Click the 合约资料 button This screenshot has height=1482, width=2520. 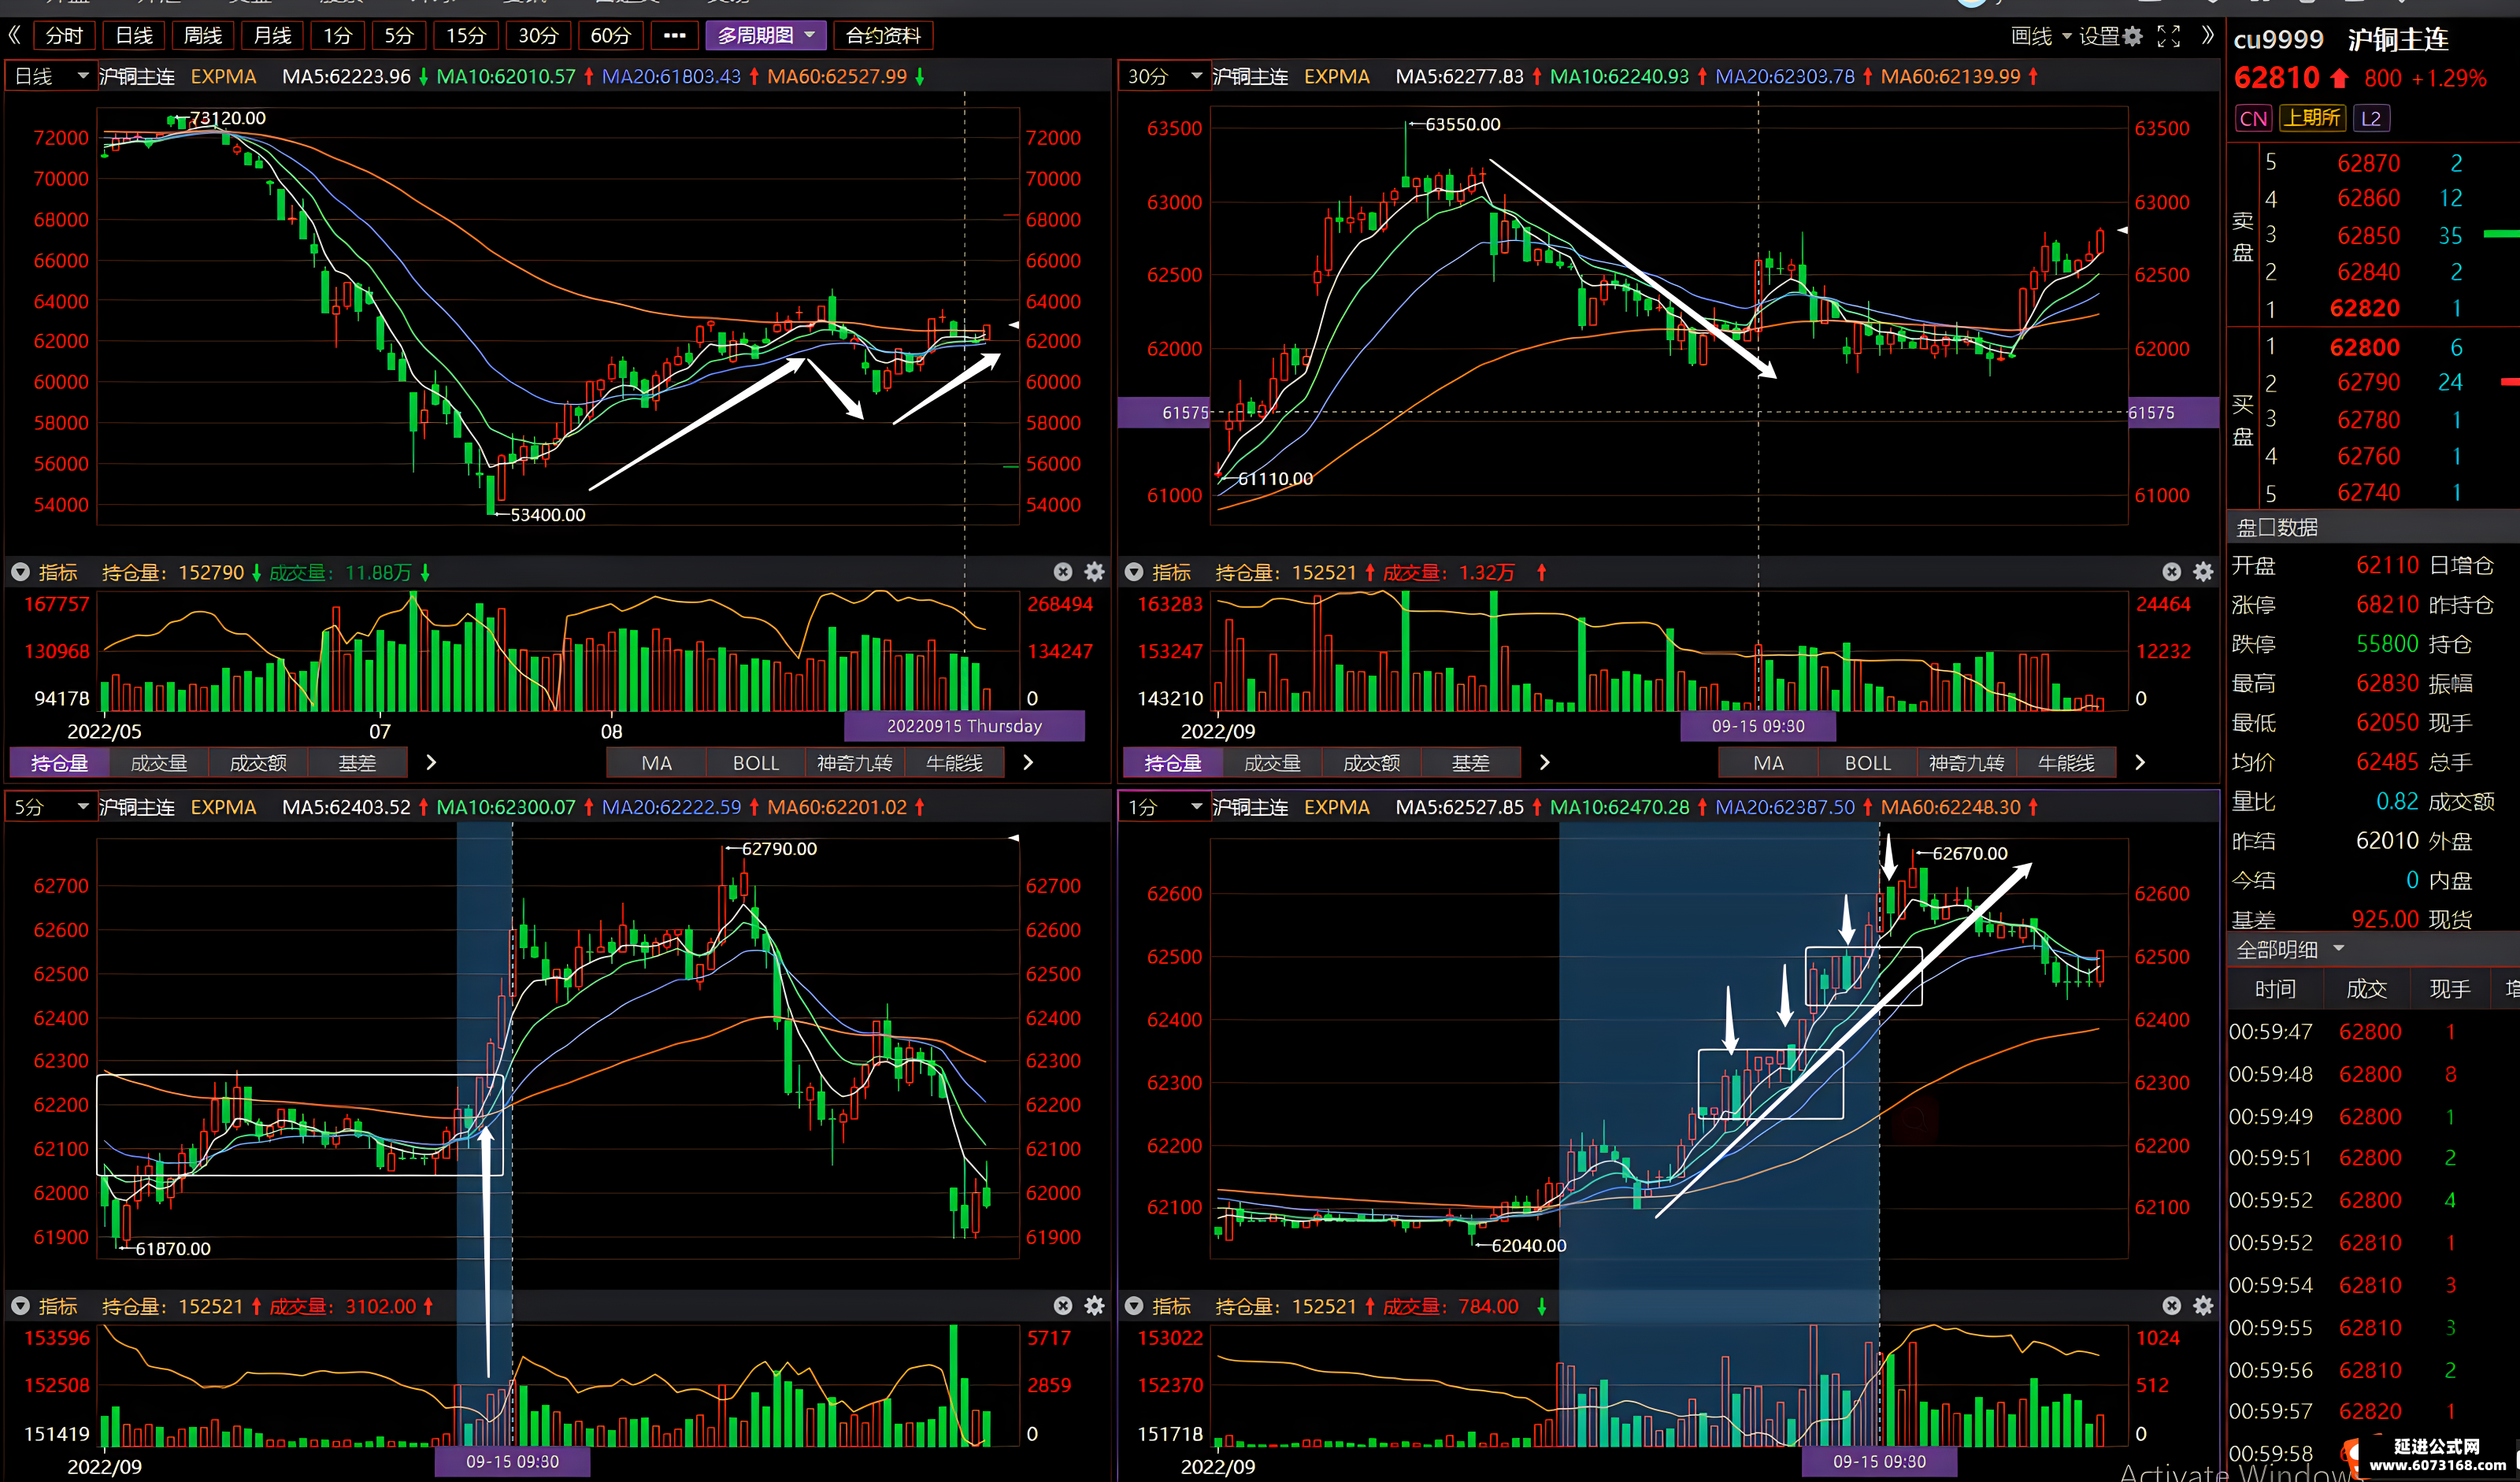pyautogui.click(x=883, y=36)
